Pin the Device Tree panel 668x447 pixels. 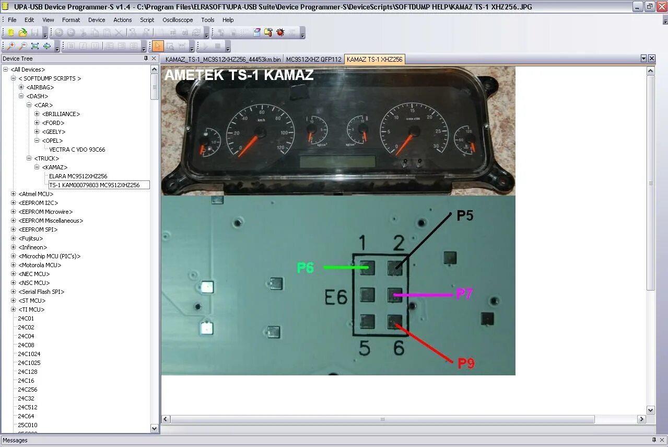146,59
